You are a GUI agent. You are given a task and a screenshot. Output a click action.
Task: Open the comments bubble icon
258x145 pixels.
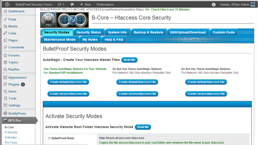72,4
